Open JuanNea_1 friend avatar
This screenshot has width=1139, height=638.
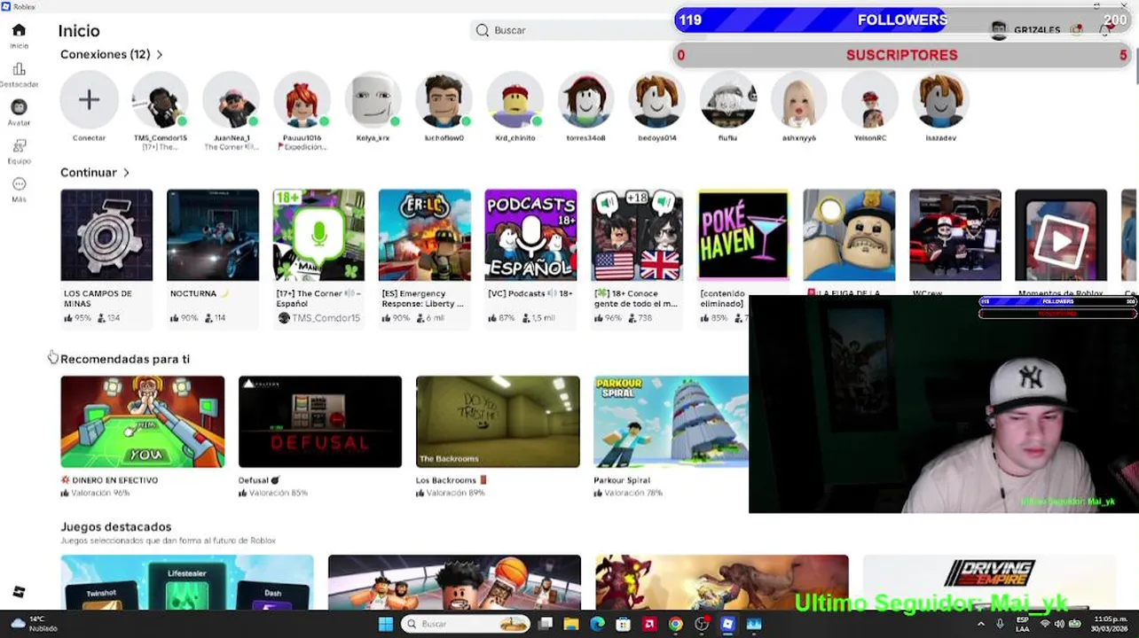click(231, 100)
